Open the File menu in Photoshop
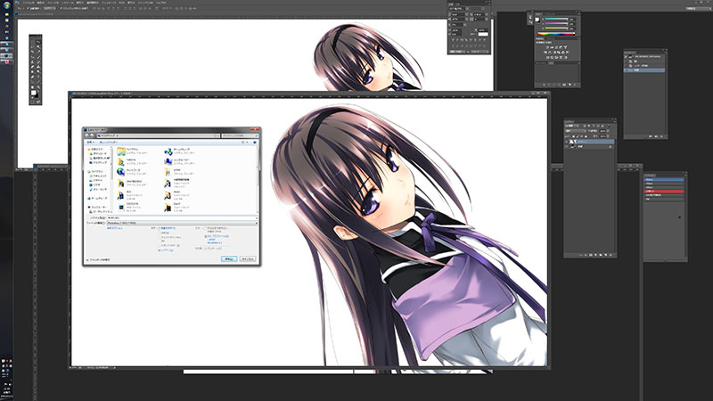The height and width of the screenshot is (401, 713). [x=29, y=3]
